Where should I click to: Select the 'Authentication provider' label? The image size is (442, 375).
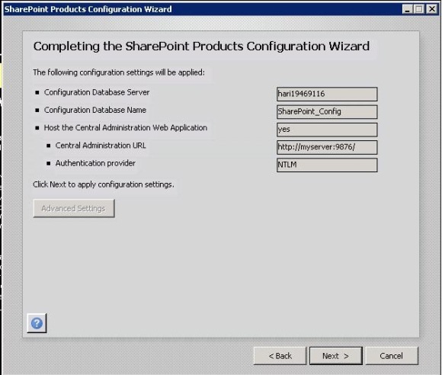(x=95, y=163)
